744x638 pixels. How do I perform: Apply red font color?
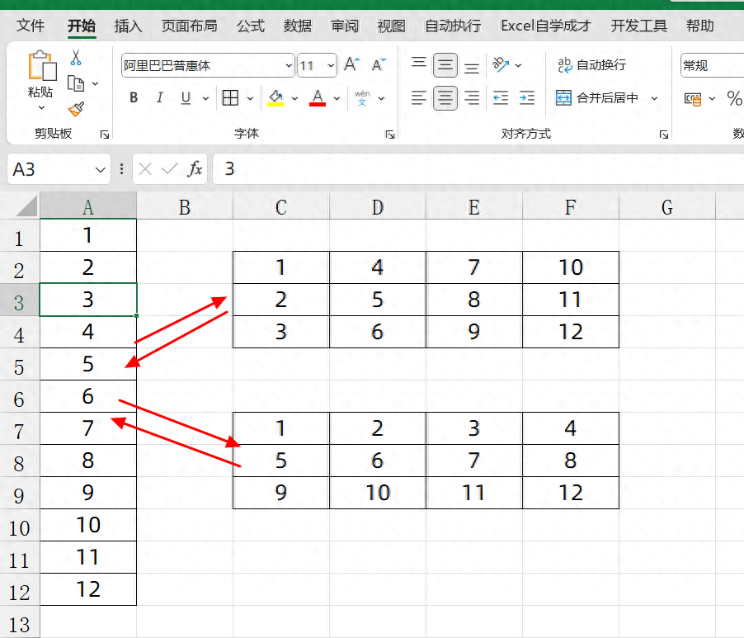tap(317, 97)
